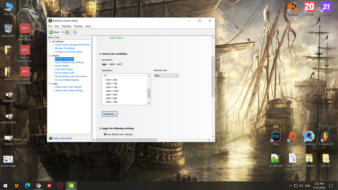Click the main panel vertical scrollbar thumb
This screenshot has width=338, height=190.
tap(213, 77)
